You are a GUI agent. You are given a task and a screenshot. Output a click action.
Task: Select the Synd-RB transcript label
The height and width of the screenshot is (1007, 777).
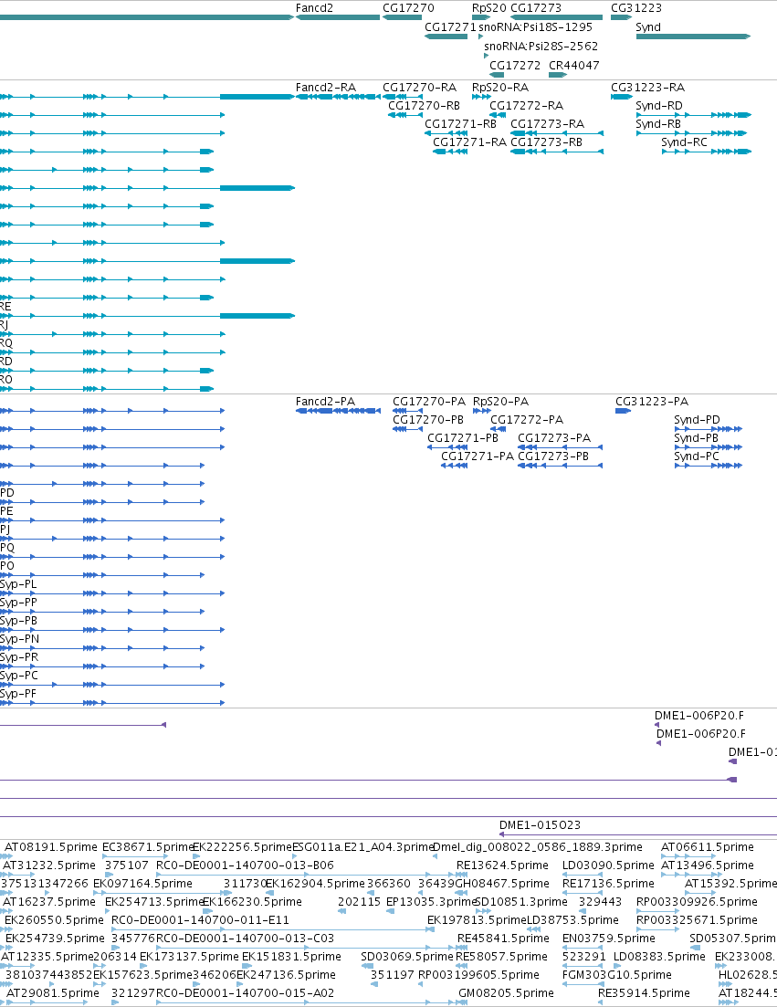pyautogui.click(x=658, y=124)
